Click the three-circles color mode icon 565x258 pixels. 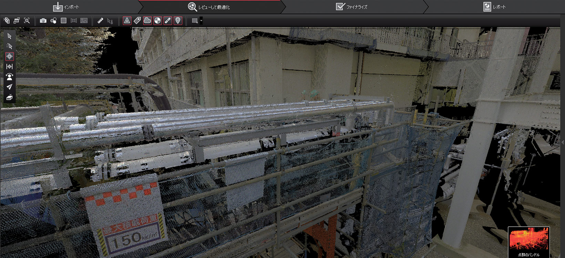53,21
